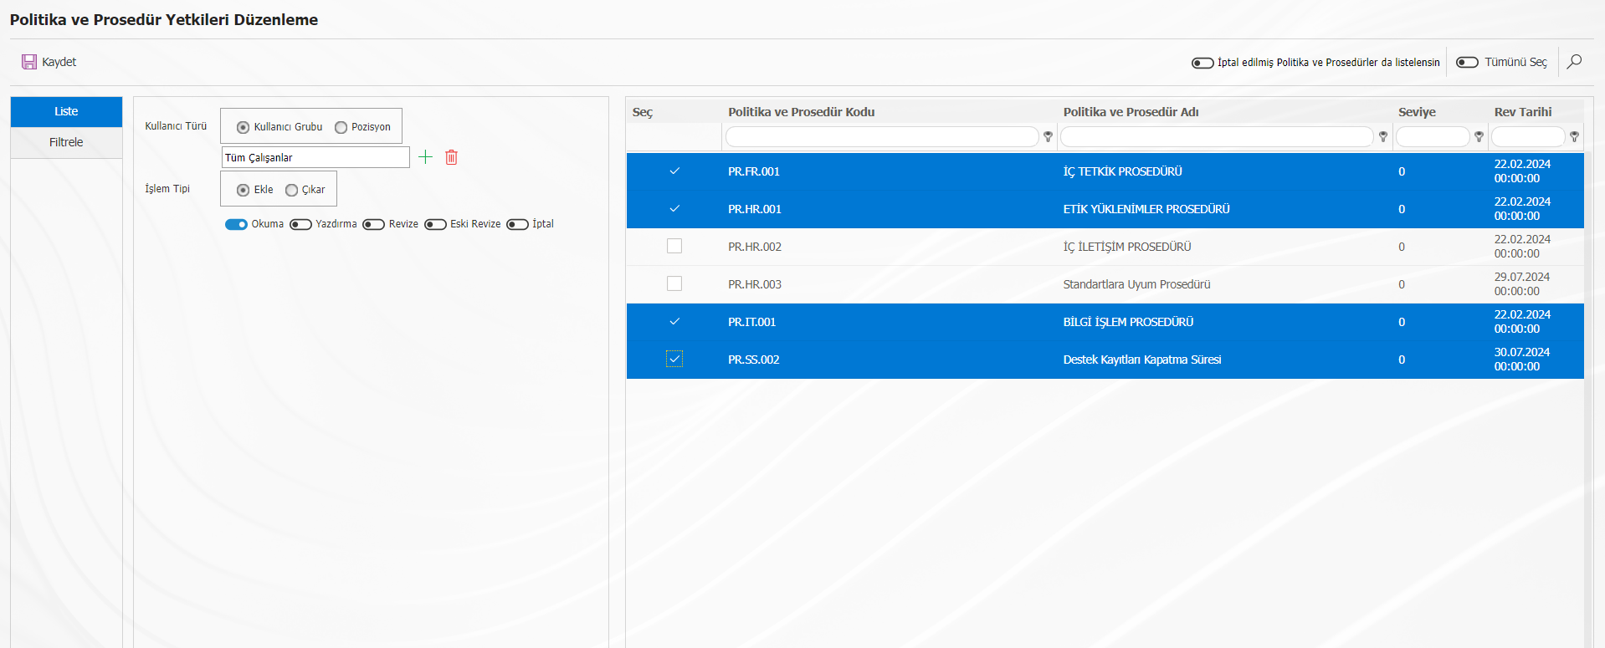Open filter options for Politika ve Prosedür Kodu

[1048, 136]
